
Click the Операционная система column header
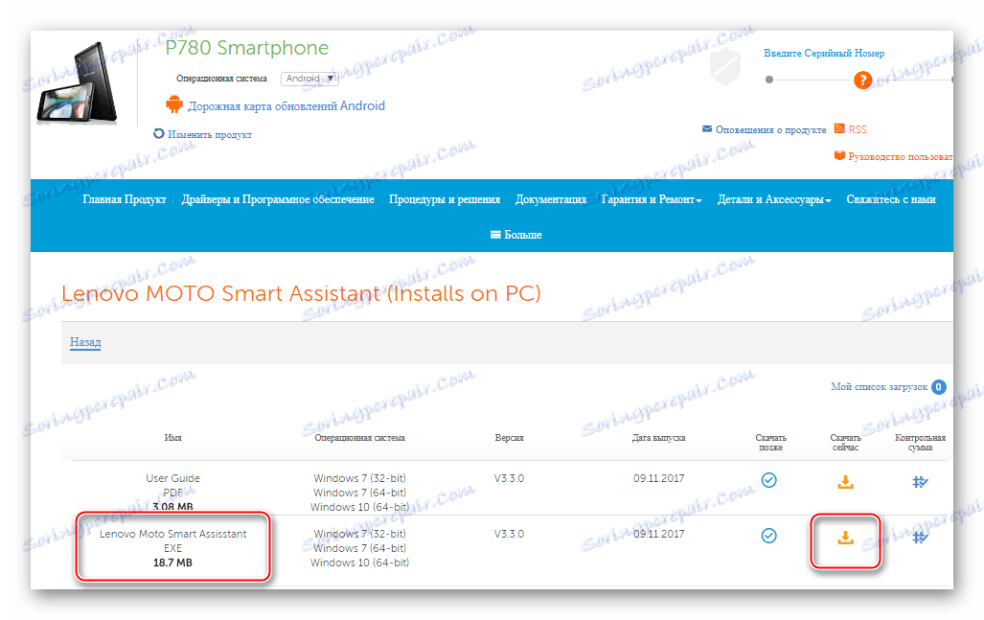pyautogui.click(x=359, y=437)
